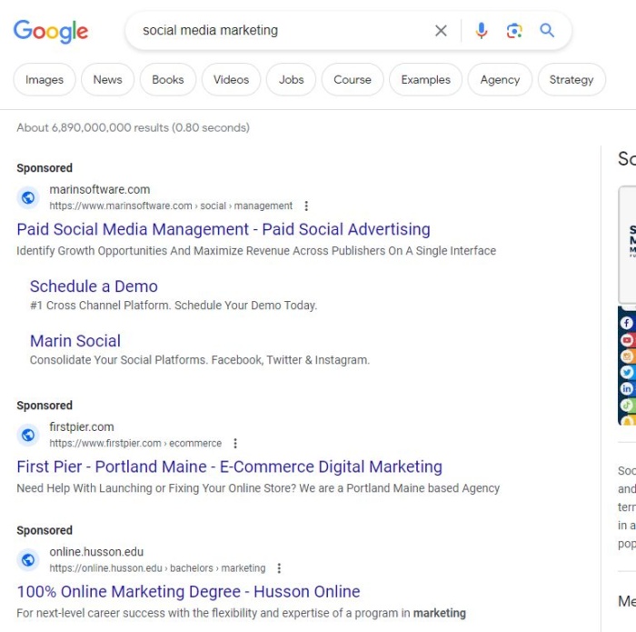Select the Course filter chip

(x=353, y=79)
